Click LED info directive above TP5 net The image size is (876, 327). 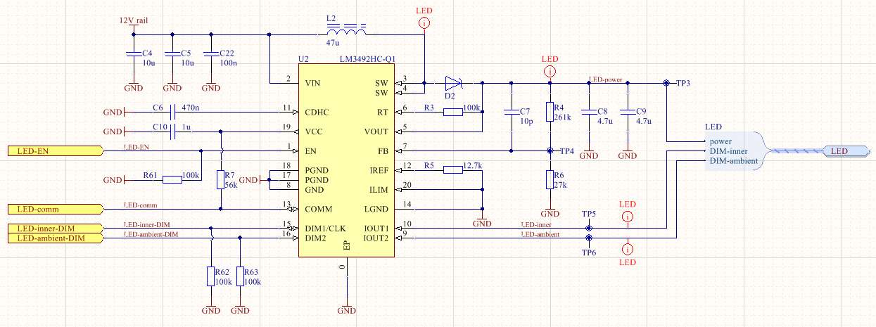click(x=628, y=217)
